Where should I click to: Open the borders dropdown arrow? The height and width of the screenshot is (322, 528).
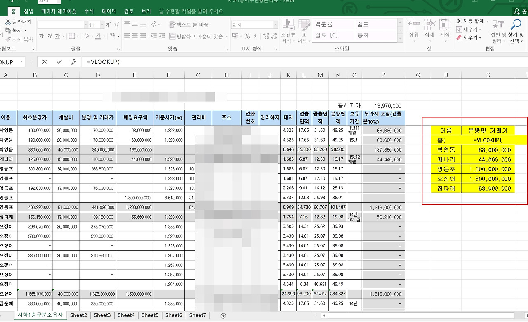(78, 36)
